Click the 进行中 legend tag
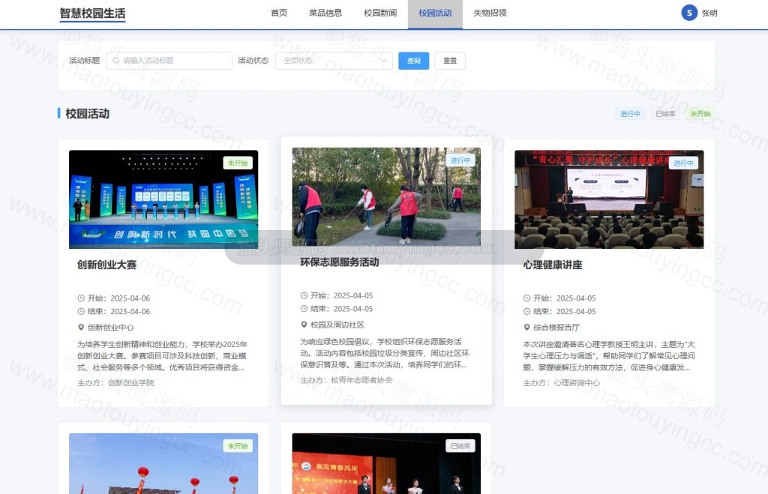Image resolution: width=768 pixels, height=494 pixels. pyautogui.click(x=630, y=114)
